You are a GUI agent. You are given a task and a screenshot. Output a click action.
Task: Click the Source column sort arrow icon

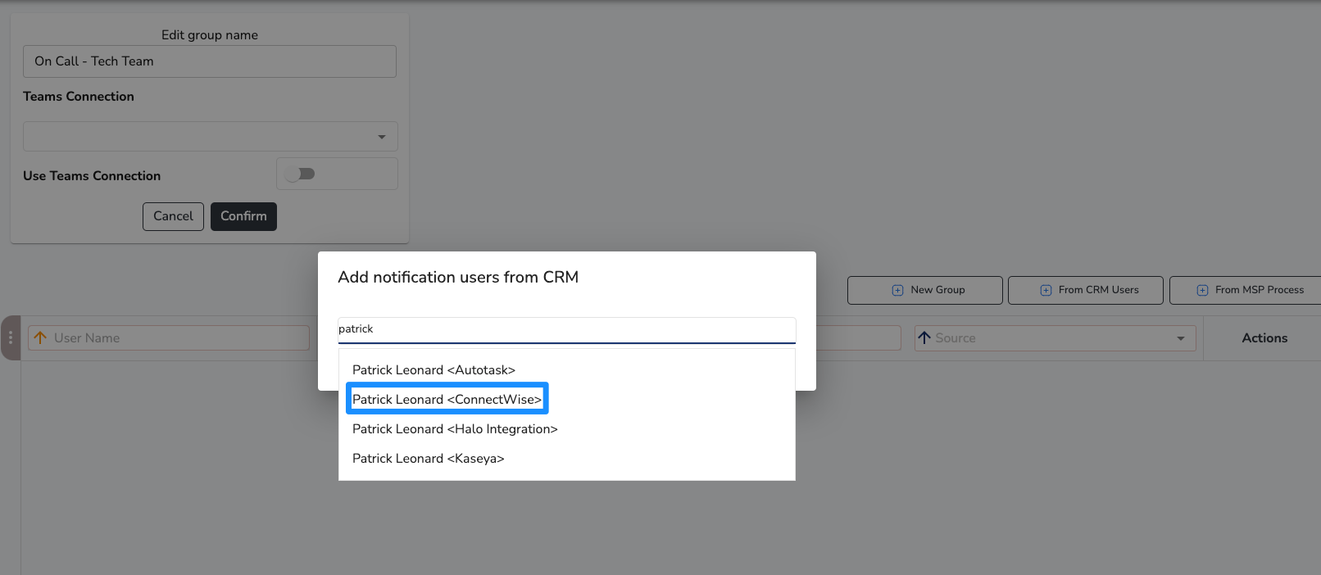tap(924, 337)
